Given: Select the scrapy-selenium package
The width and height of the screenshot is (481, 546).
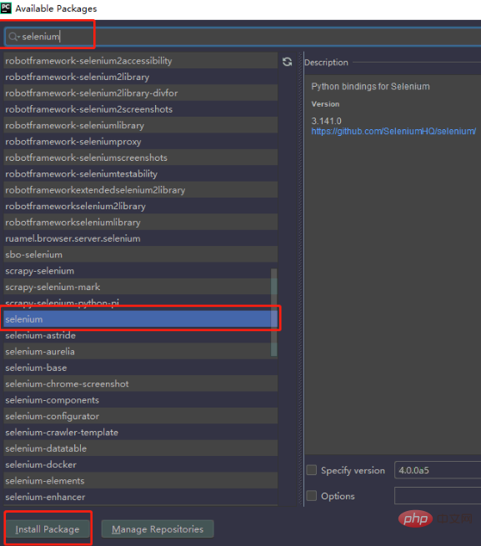Looking at the screenshot, I should tap(141, 271).
